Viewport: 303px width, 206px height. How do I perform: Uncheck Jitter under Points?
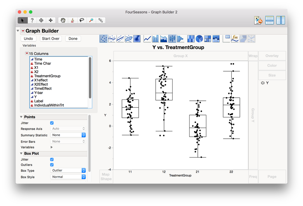point(52,123)
